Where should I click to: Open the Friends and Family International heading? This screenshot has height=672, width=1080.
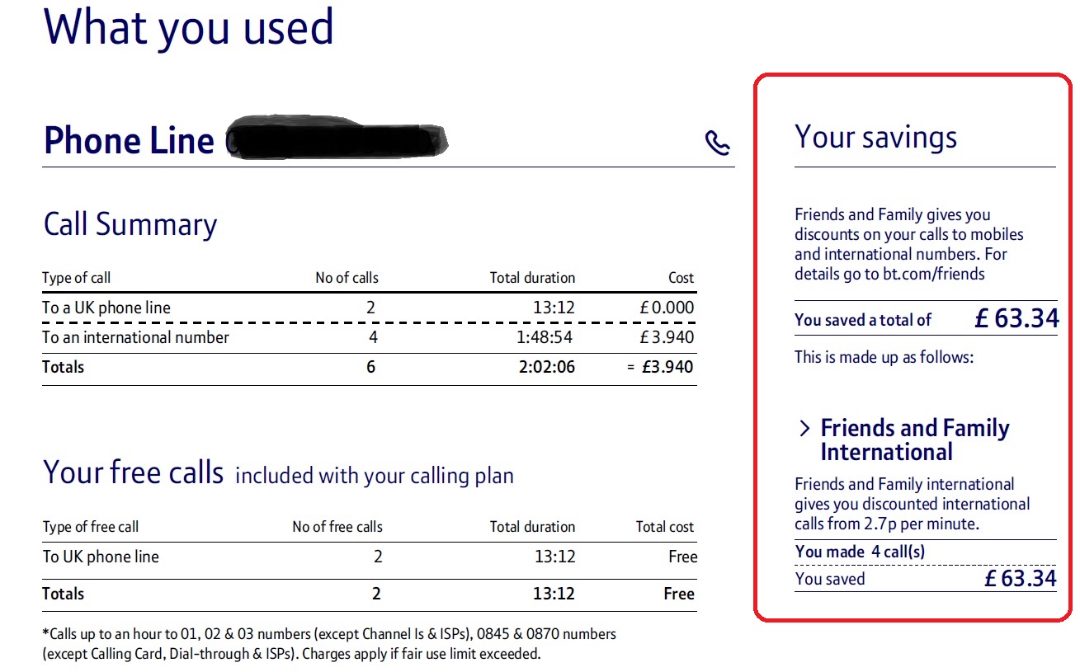coord(914,439)
